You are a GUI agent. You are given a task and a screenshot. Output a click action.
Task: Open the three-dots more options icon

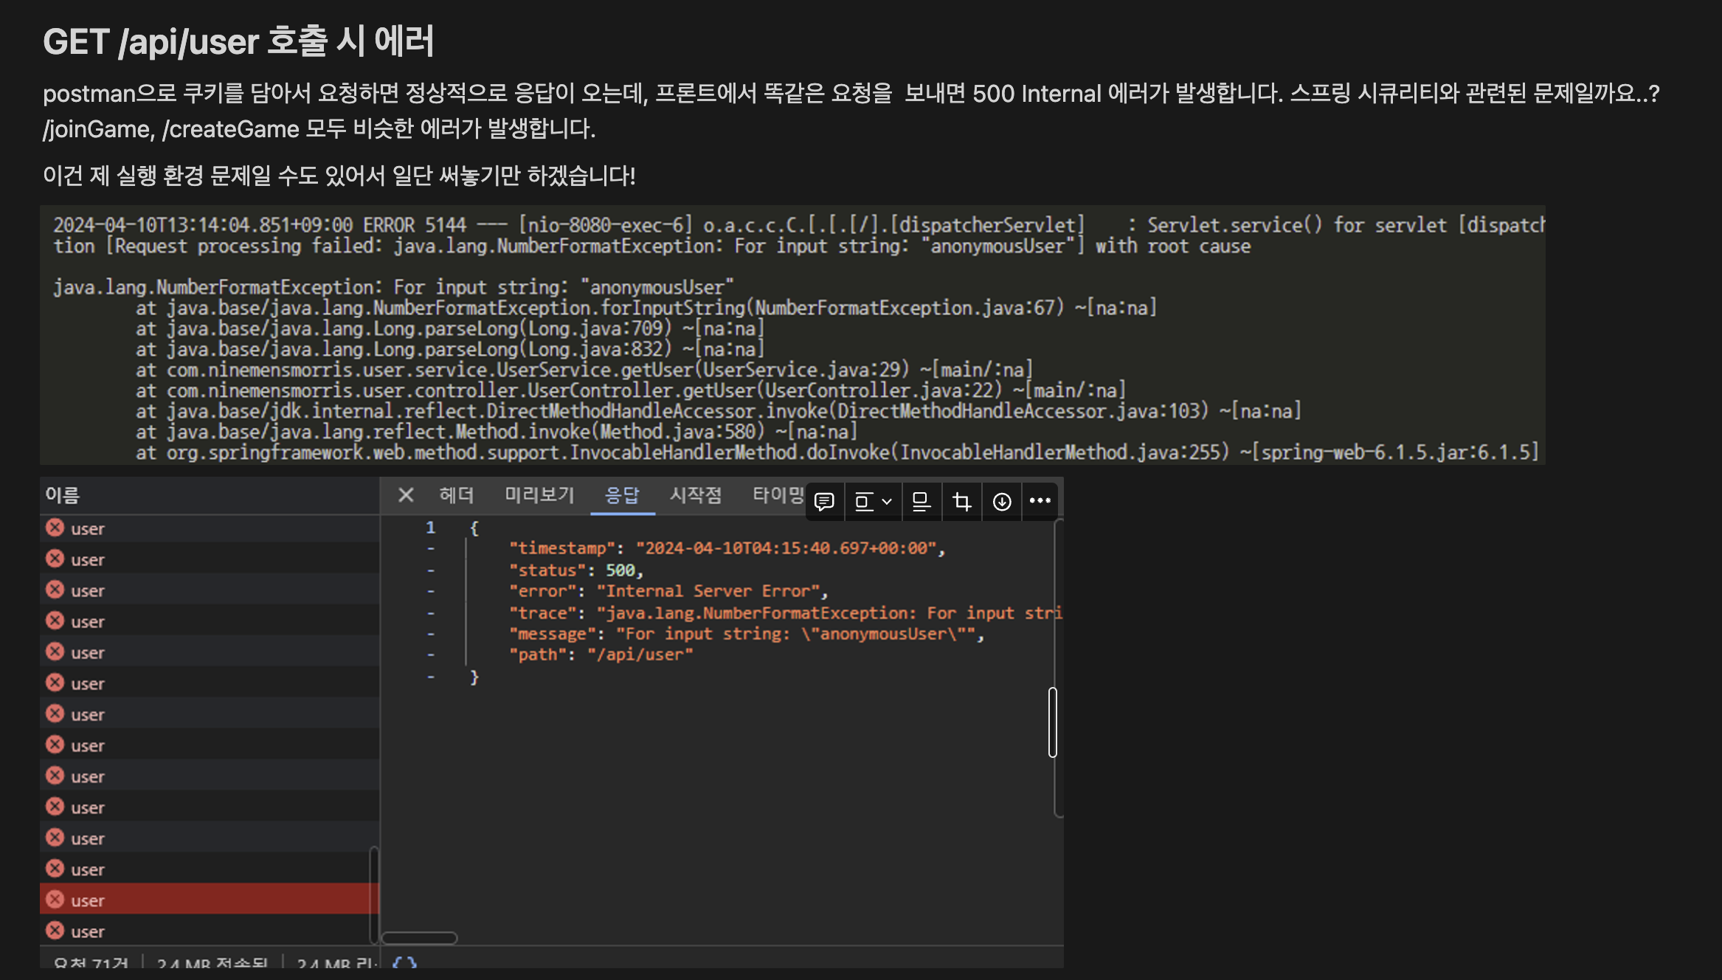click(1040, 501)
